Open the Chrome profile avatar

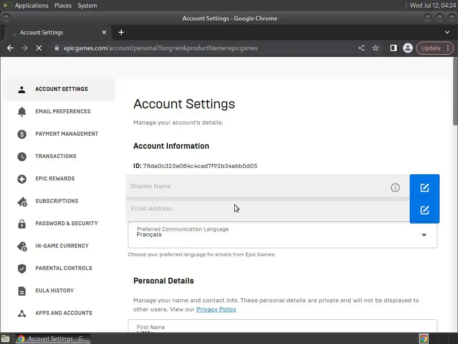coord(408,48)
